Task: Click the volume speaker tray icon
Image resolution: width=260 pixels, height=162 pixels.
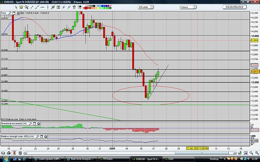Action: (x=248, y=159)
